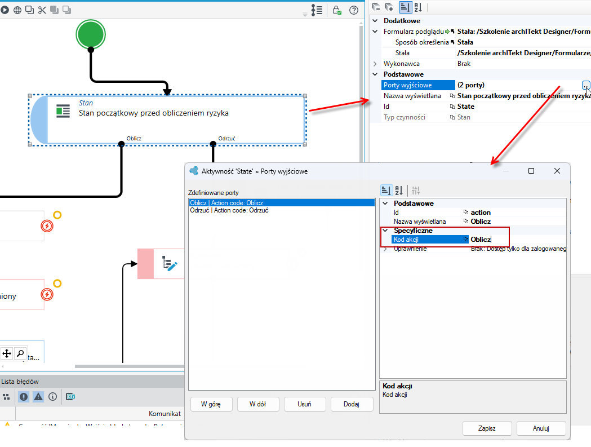The width and height of the screenshot is (591, 447).
Task: Expand the Uprawnienie property in dialog
Action: tap(385, 249)
